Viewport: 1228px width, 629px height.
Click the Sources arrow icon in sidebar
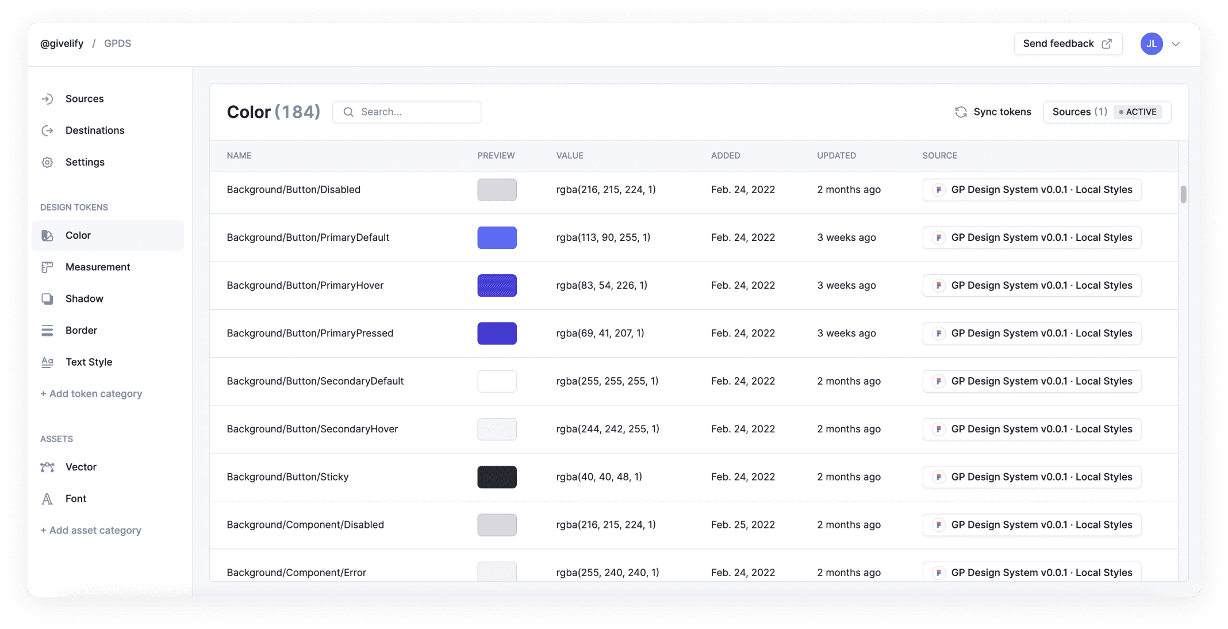point(47,99)
